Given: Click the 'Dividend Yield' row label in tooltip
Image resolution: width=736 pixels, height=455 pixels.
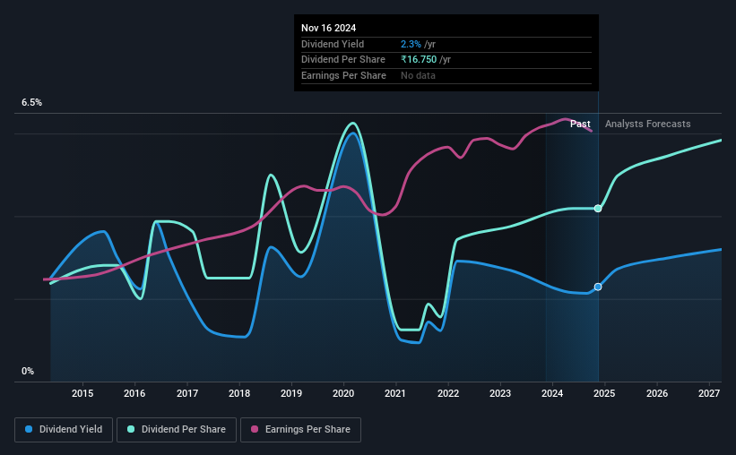Looking at the screenshot, I should click(333, 44).
